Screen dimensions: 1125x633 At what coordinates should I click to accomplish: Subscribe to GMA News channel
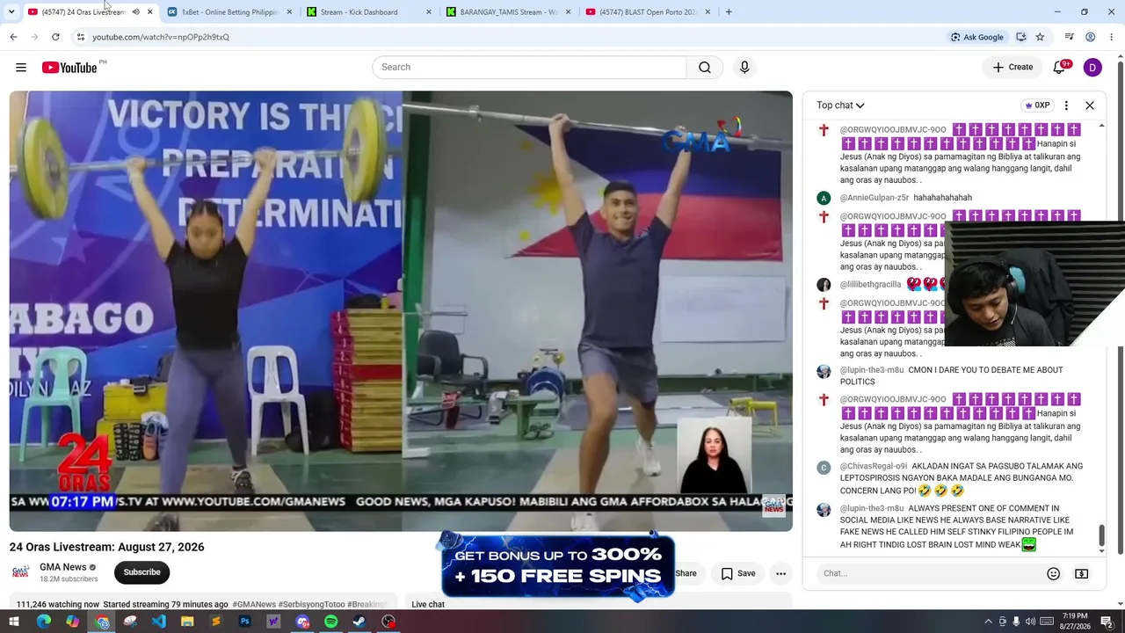142,572
